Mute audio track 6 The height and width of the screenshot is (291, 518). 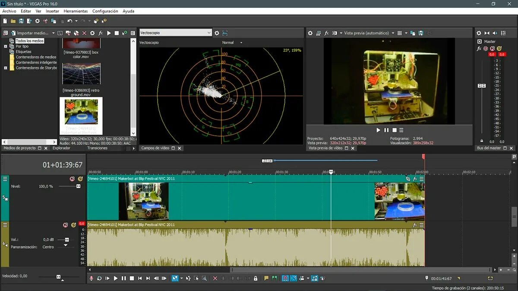[66, 225]
